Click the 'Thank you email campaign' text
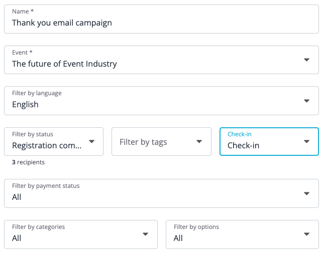The width and height of the screenshot is (323, 253). [62, 23]
